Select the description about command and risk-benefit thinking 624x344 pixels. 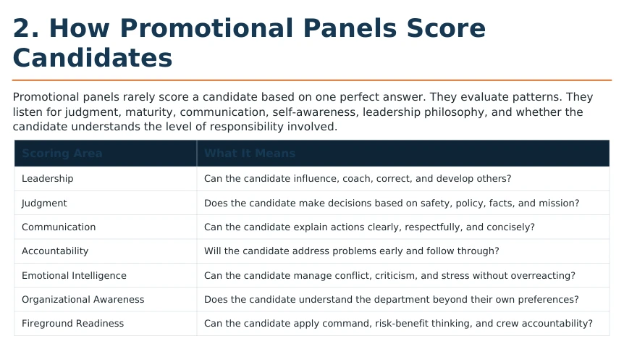point(398,323)
